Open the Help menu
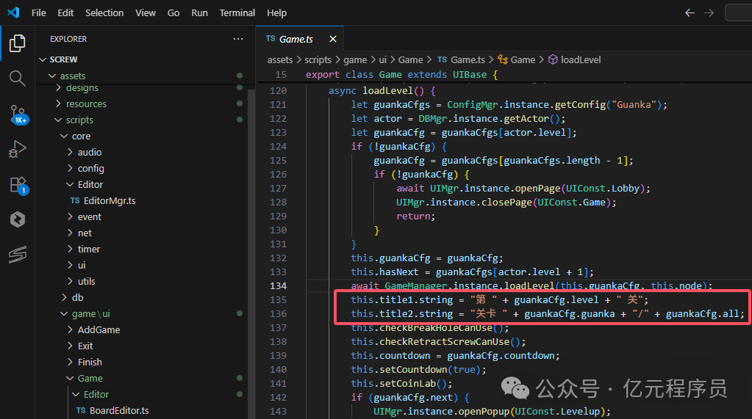 (276, 13)
